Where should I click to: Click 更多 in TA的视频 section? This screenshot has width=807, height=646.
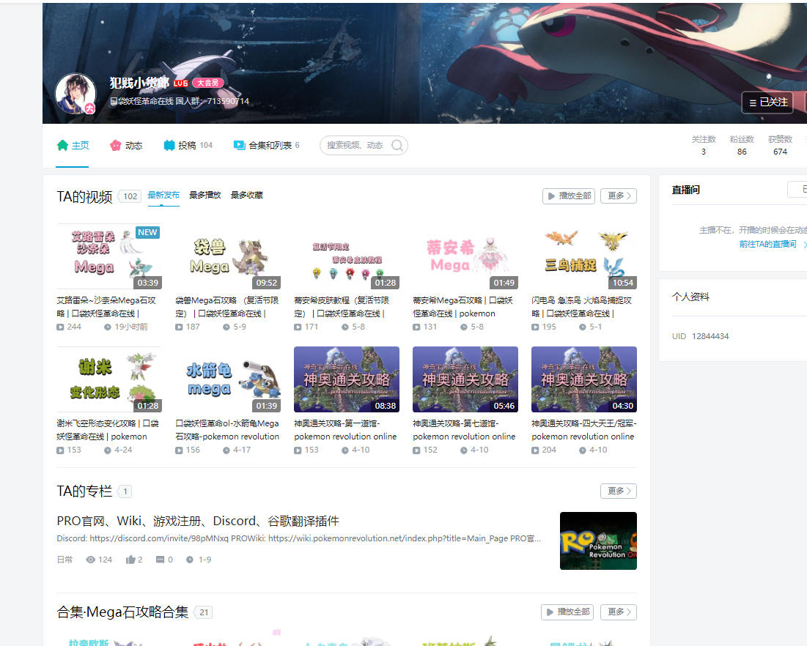pyautogui.click(x=619, y=196)
